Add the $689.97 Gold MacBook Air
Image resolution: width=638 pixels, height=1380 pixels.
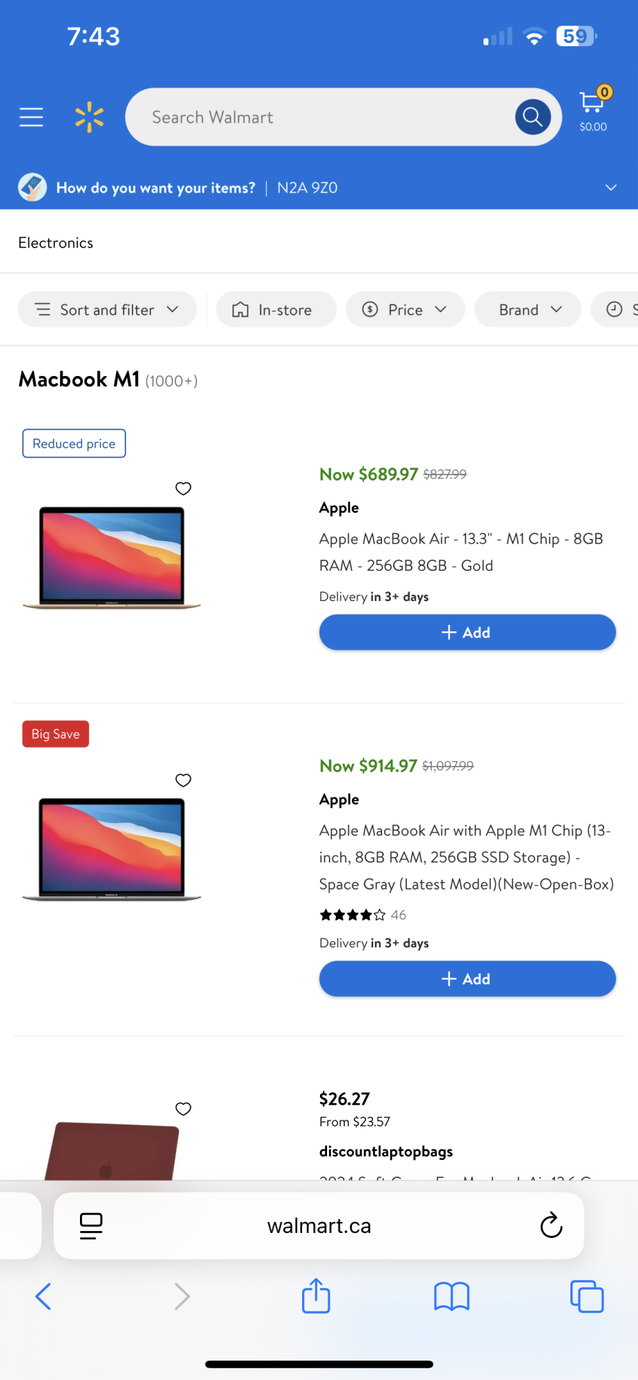(467, 633)
